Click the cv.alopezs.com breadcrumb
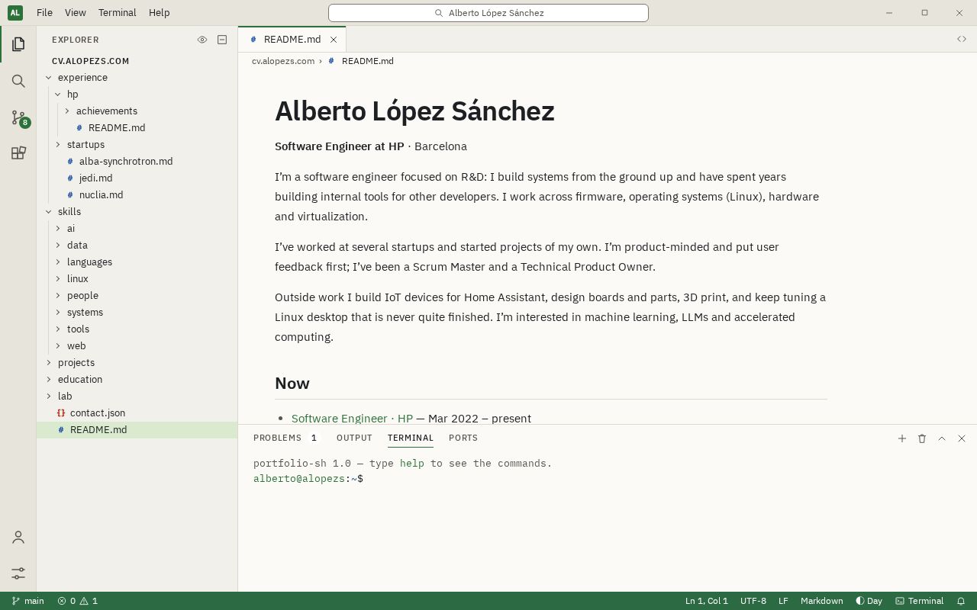 (283, 61)
